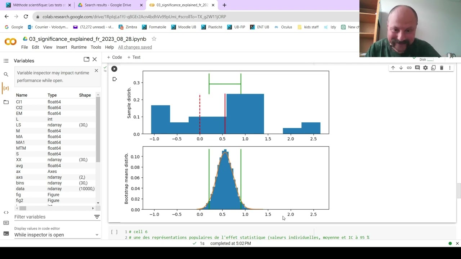This screenshot has height=259, width=461.
Task: Open the search sidebar icon
Action: pos(6,74)
